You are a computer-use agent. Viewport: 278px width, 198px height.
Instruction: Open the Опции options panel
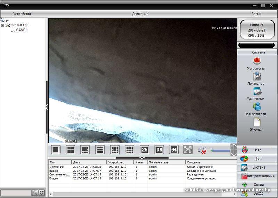(257, 185)
